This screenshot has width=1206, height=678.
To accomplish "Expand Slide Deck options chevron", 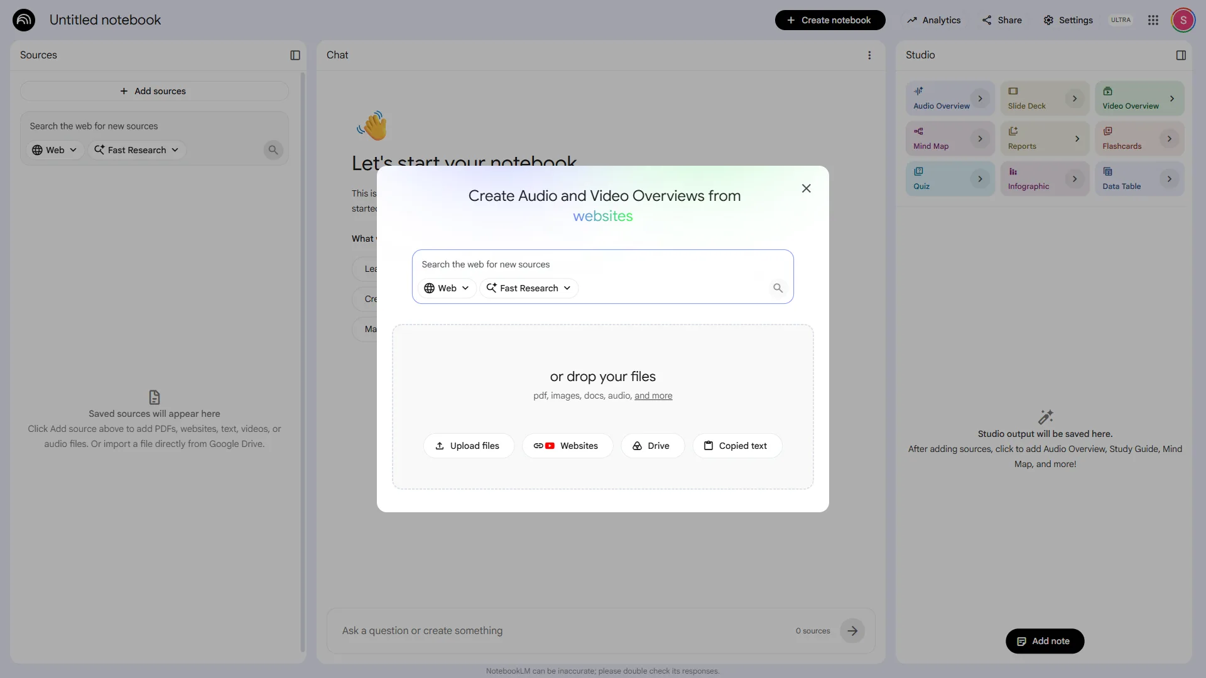I will [x=1075, y=99].
